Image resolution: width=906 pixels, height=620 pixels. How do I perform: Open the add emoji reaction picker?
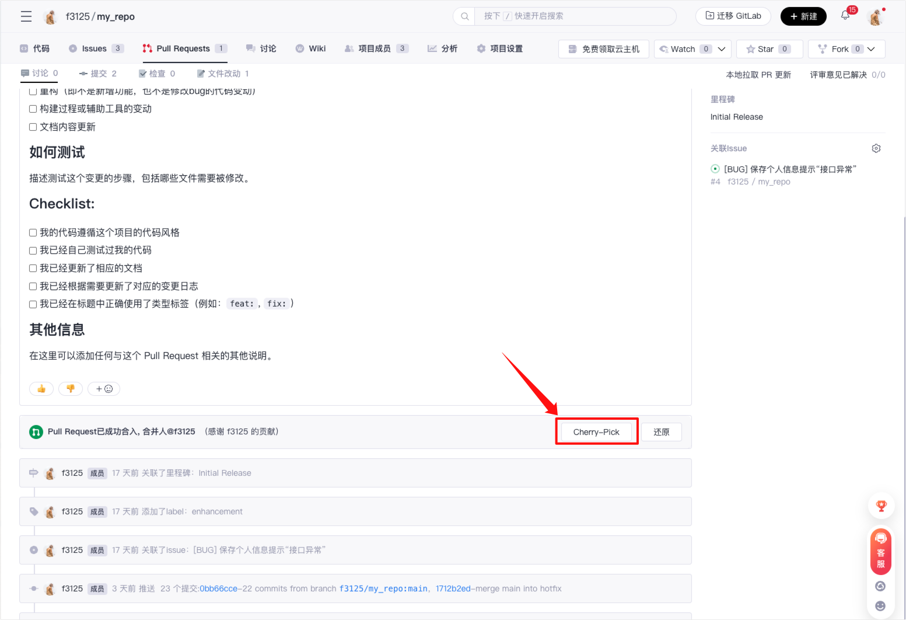(104, 389)
